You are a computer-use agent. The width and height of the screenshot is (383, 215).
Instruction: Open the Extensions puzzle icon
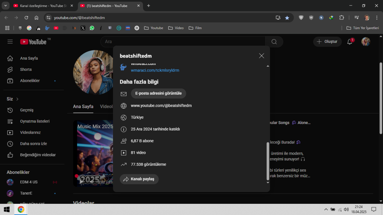(342, 18)
